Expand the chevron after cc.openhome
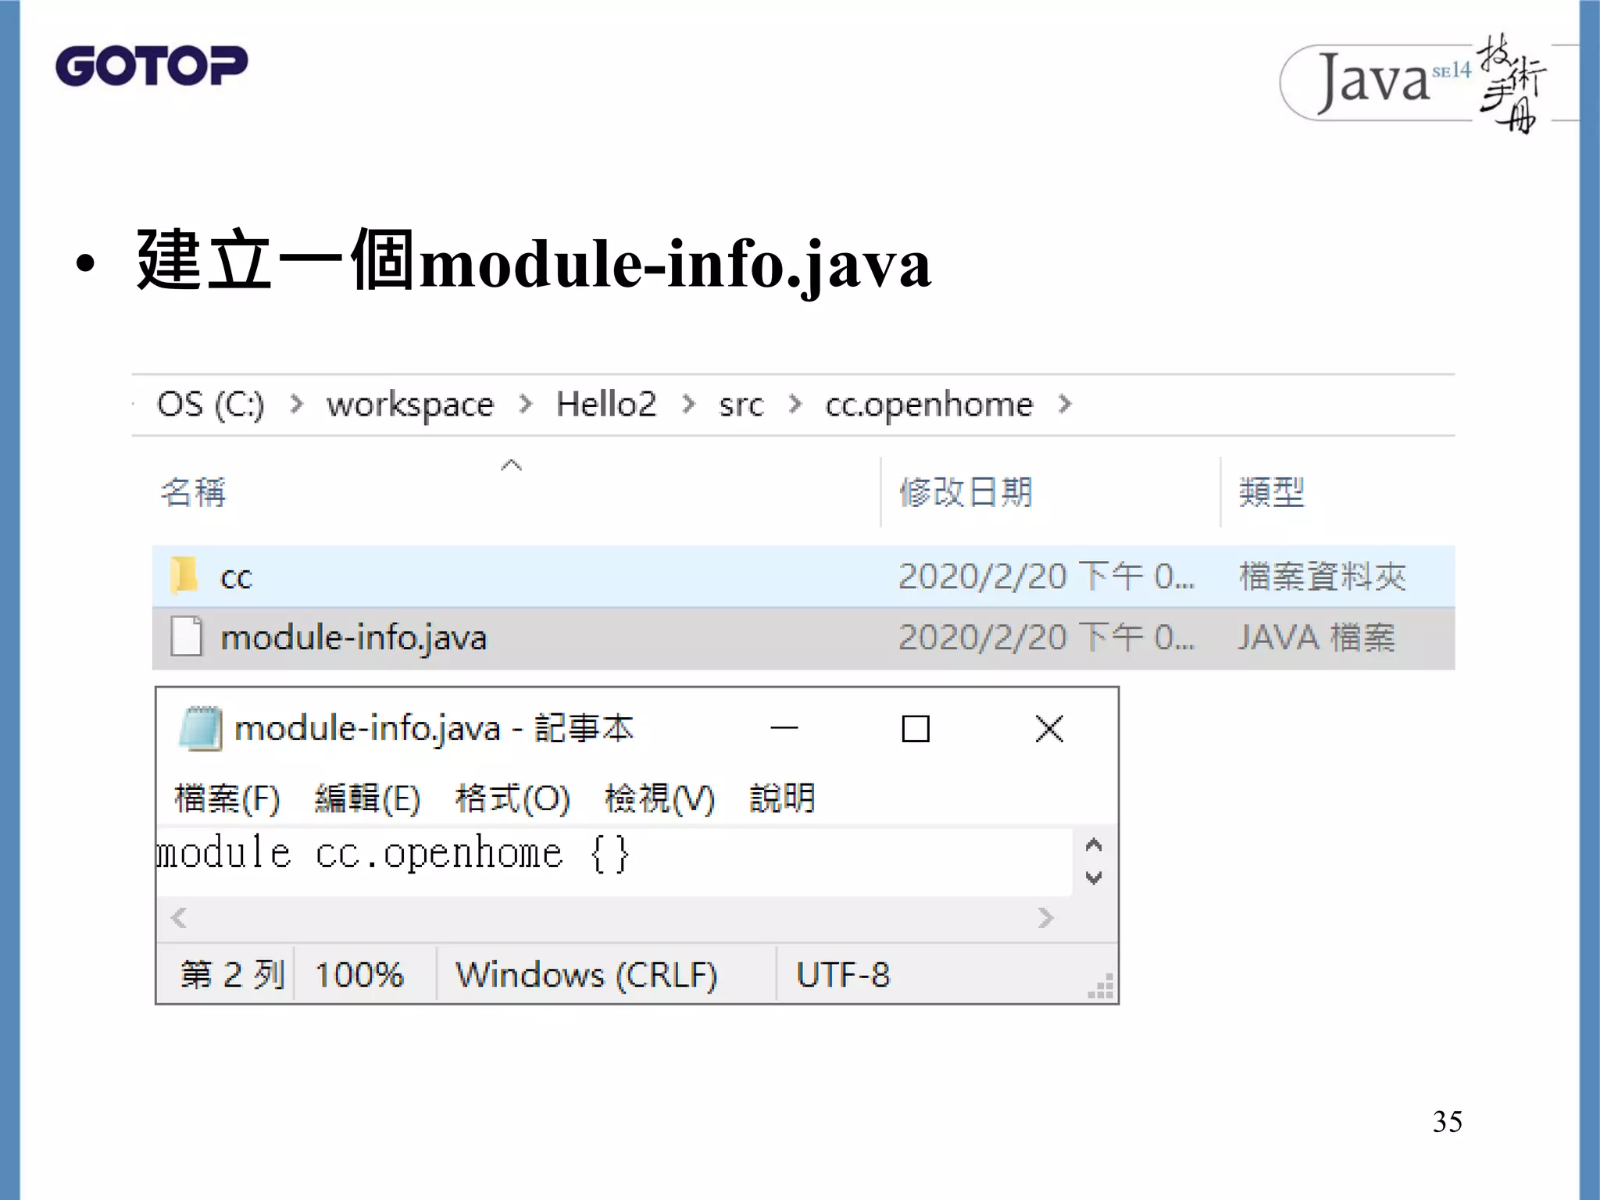This screenshot has width=1600, height=1200. (1064, 404)
